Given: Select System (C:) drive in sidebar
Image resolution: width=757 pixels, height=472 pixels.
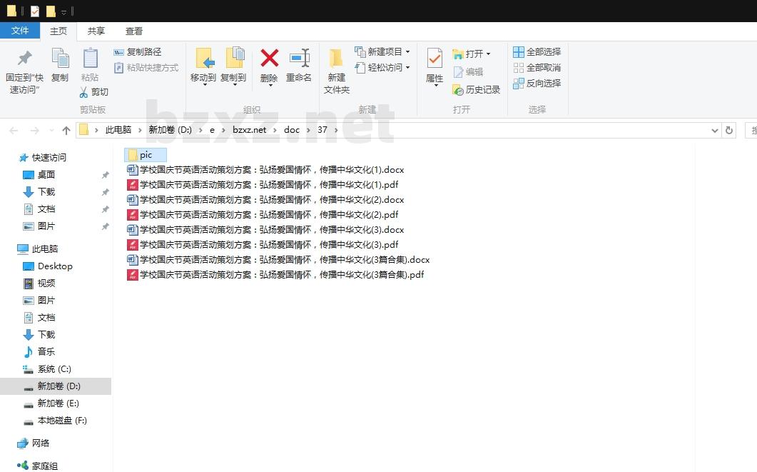Looking at the screenshot, I should (54, 369).
